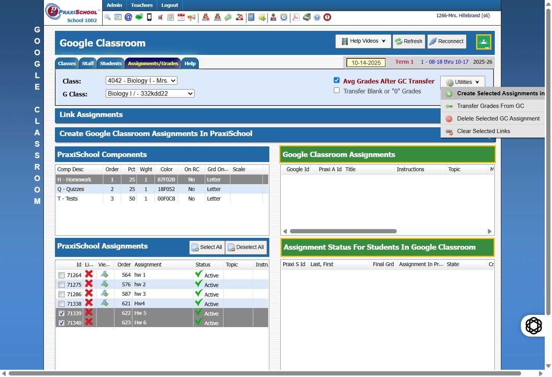Click the red exclamation alert icon

pos(327,17)
